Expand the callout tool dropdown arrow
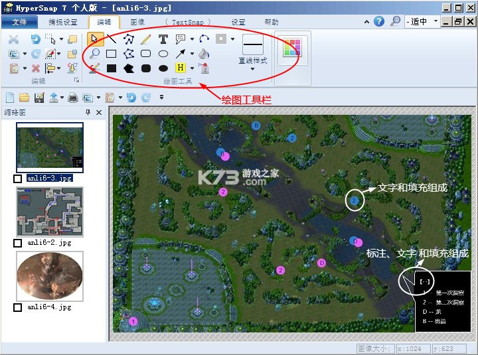 coord(192,39)
